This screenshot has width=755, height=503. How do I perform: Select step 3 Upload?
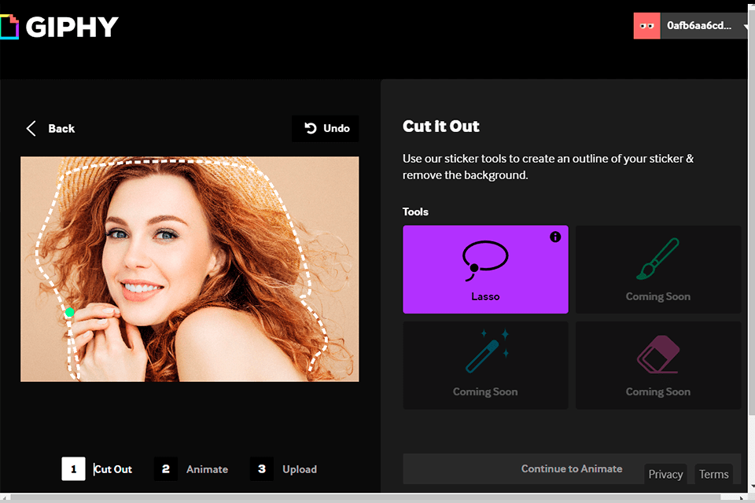[x=284, y=469]
